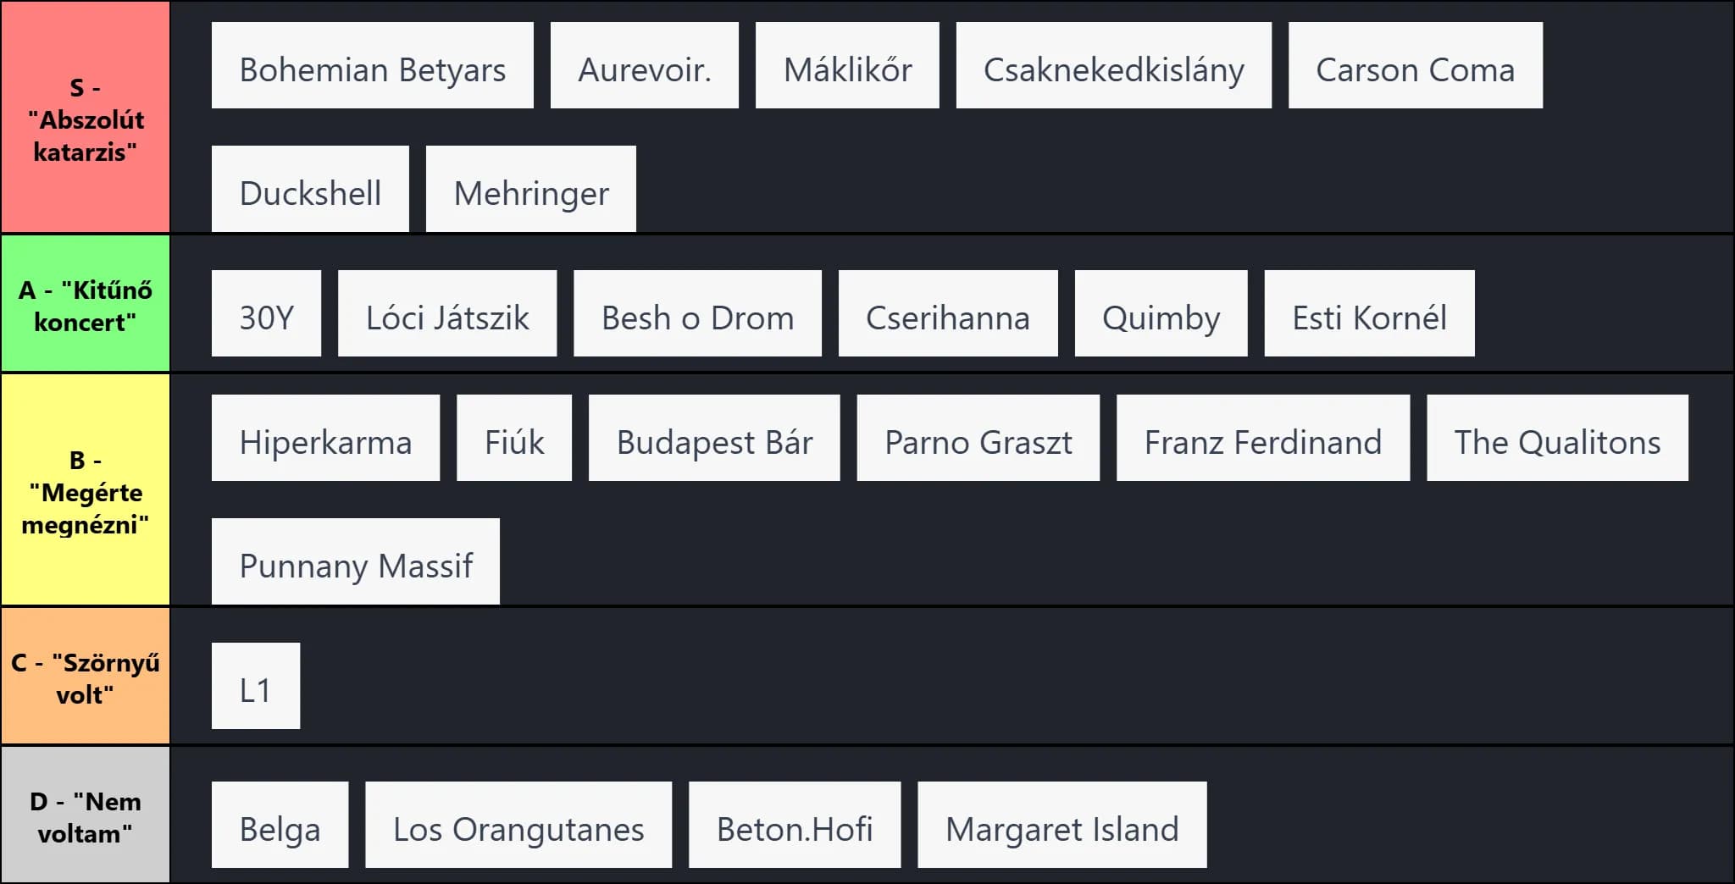1735x884 pixels.
Task: Click the yellow B tier label "Megérte megnézni"
Action: click(x=85, y=491)
